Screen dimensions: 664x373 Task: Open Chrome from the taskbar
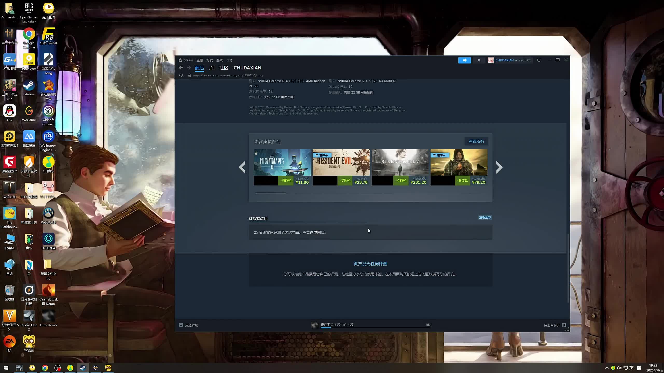coord(45,368)
